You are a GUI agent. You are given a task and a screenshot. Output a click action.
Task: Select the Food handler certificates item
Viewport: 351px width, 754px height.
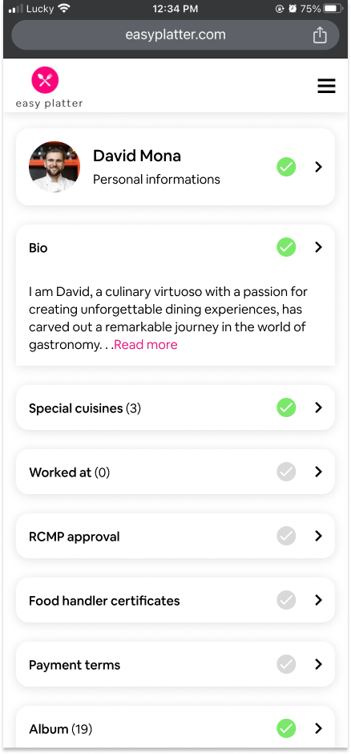(x=175, y=600)
